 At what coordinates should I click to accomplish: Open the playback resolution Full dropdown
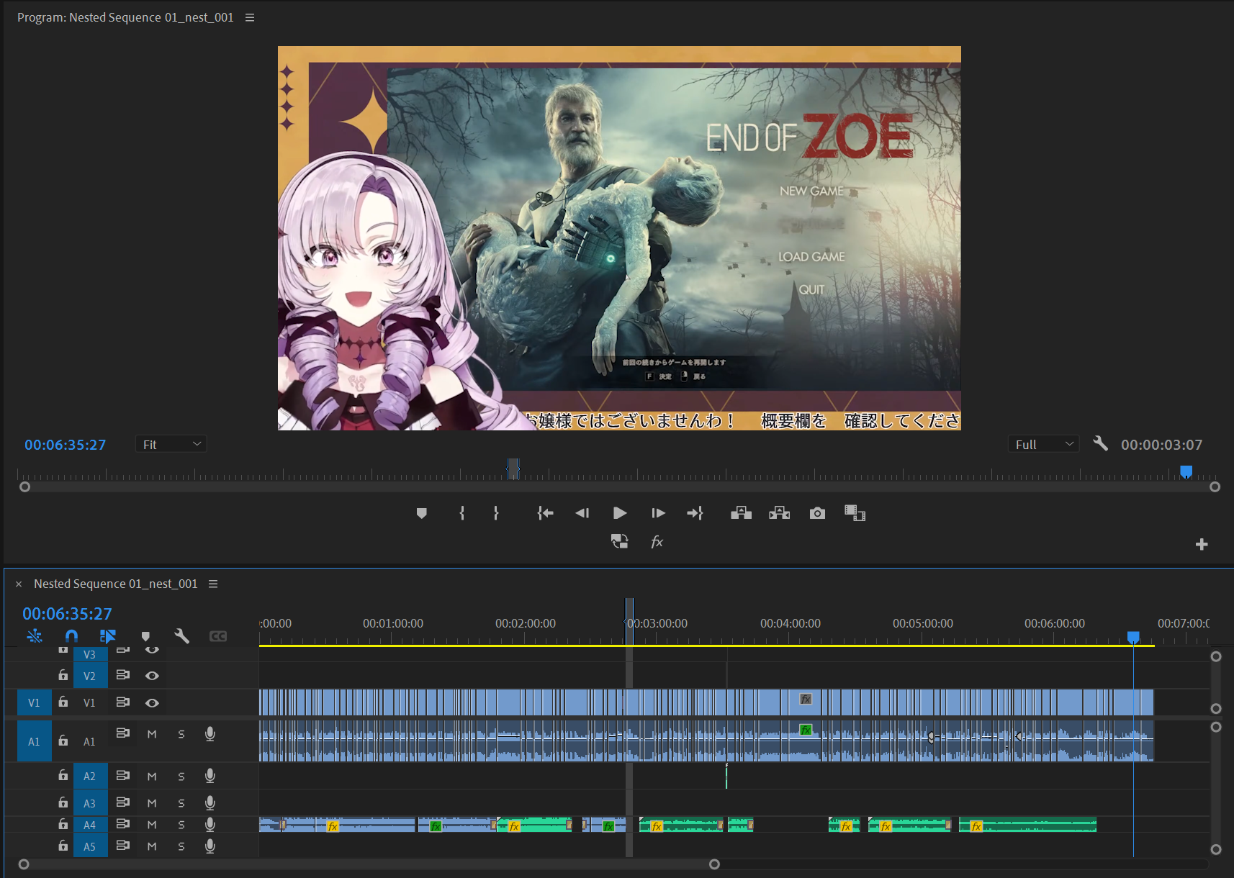click(x=1044, y=444)
